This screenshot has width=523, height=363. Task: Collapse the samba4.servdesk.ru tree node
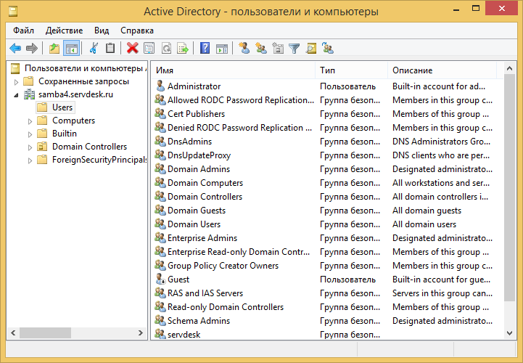[x=16, y=95]
